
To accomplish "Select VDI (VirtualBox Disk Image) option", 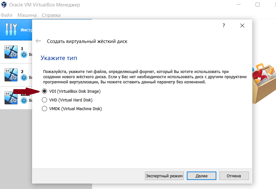I will click(44, 91).
